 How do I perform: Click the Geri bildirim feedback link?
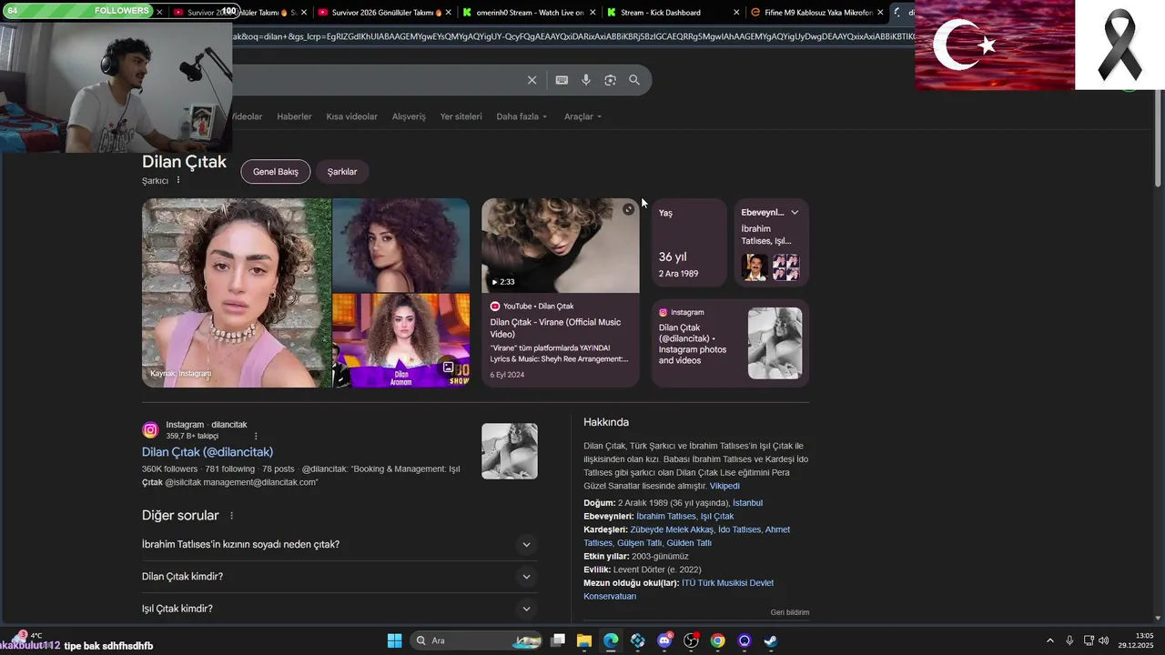[790, 612]
